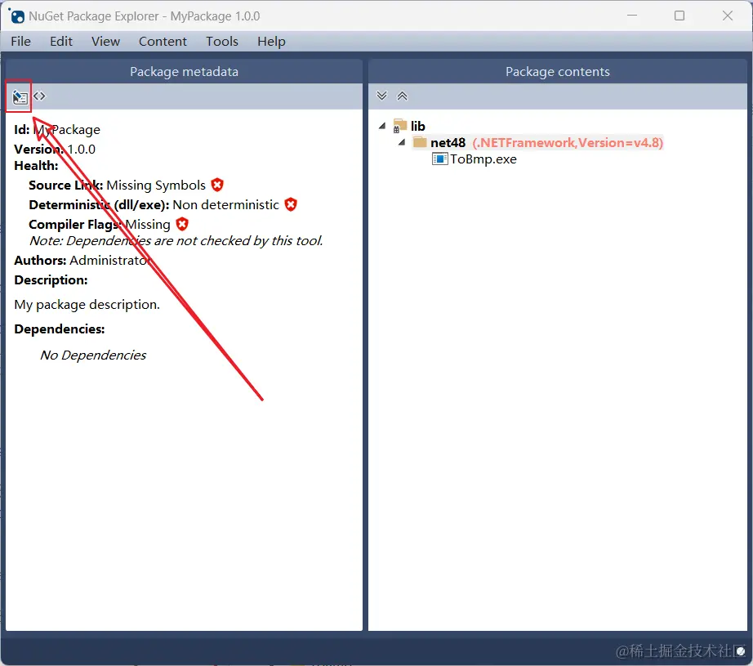The width and height of the screenshot is (753, 666).
Task: Click the net48 folder icon
Action: tap(420, 142)
